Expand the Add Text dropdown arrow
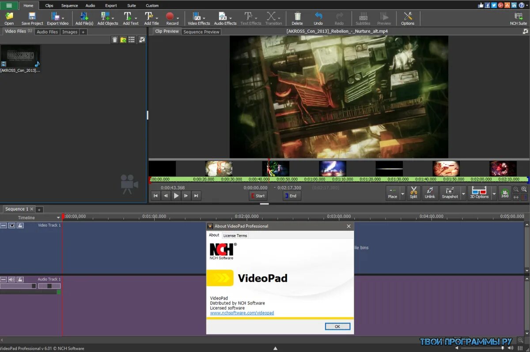The image size is (530, 352). [x=136, y=18]
